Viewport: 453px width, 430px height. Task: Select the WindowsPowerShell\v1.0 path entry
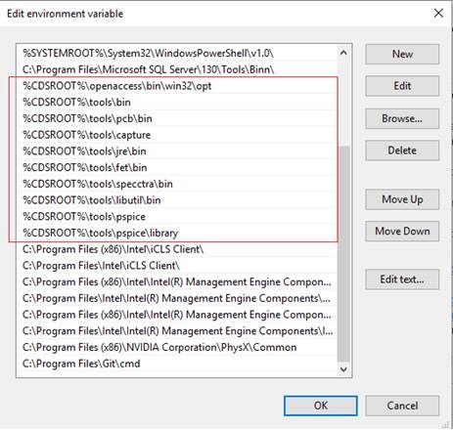pyautogui.click(x=176, y=53)
